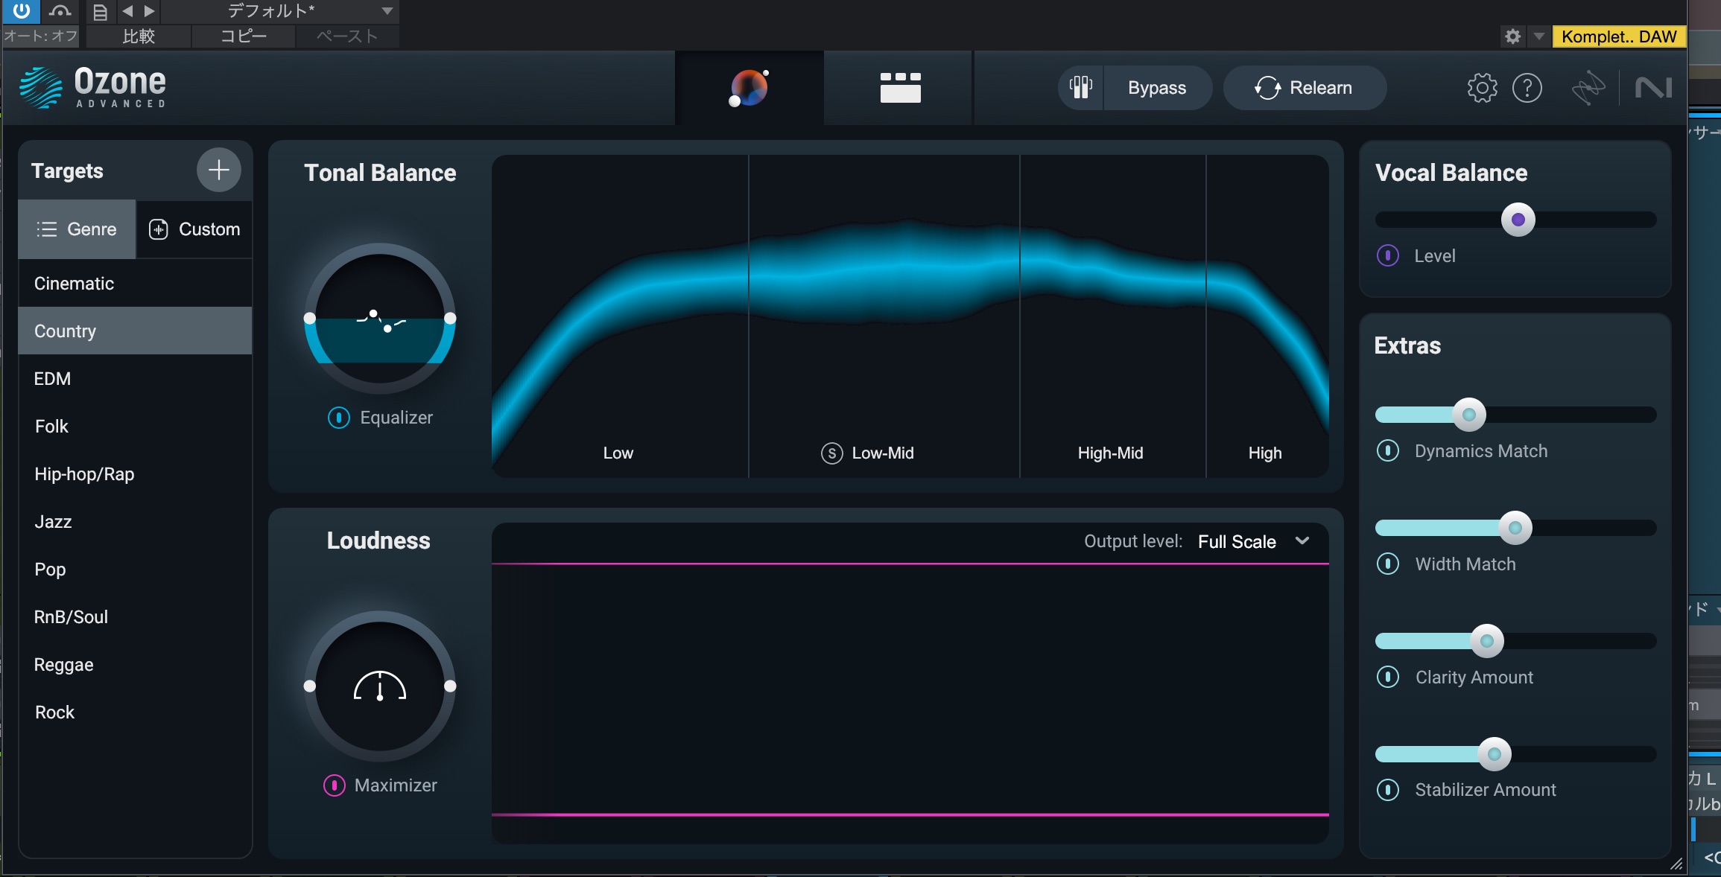Switch to the Custom targets tab
Screen dimensions: 1721x877
click(x=194, y=229)
